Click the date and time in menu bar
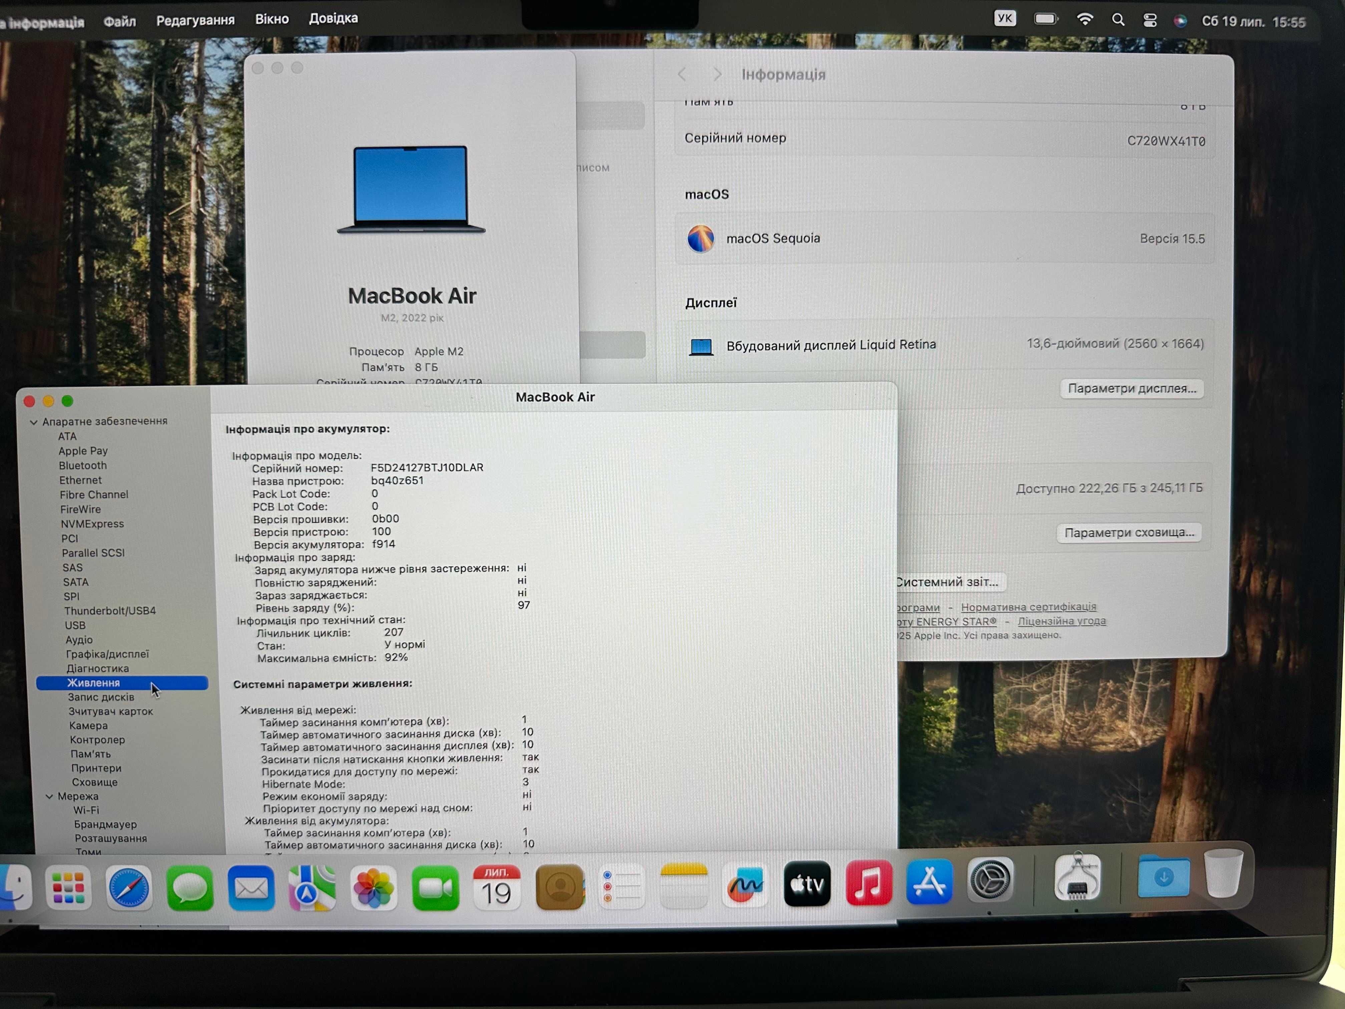This screenshot has width=1345, height=1009. 1253,22
